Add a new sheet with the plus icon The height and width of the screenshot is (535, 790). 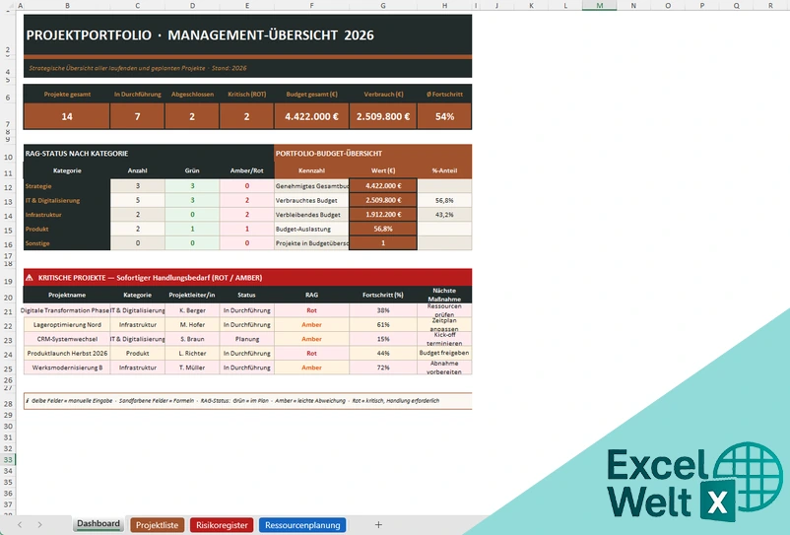(x=378, y=524)
